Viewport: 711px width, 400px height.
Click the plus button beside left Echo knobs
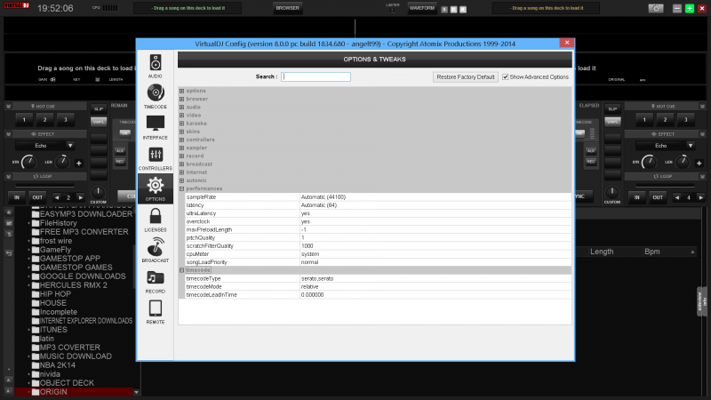tap(79, 163)
